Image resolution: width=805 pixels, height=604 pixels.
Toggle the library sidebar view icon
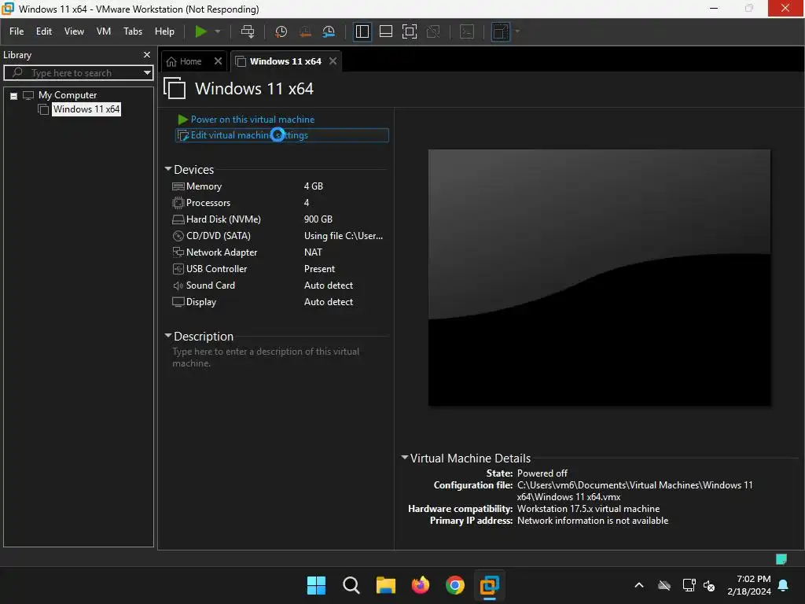pyautogui.click(x=362, y=31)
